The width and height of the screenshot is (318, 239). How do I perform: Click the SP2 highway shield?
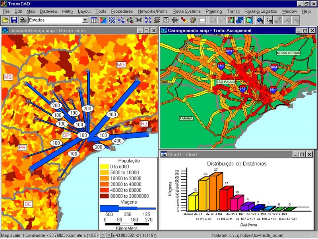[242, 89]
